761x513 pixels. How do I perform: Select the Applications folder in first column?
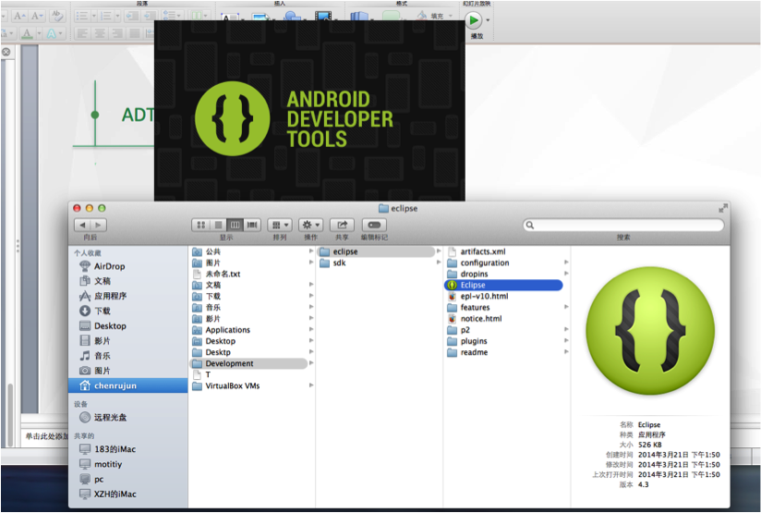[222, 330]
